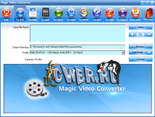Move selected file down with arrow button
155x117 pixels.
pos(137,35)
